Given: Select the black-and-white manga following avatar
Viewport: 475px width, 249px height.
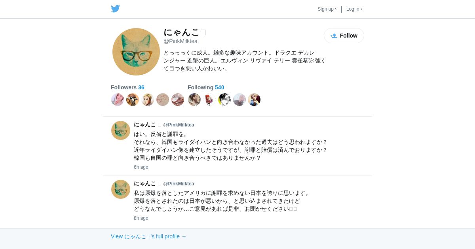Looking at the screenshot, I should coord(224,100).
